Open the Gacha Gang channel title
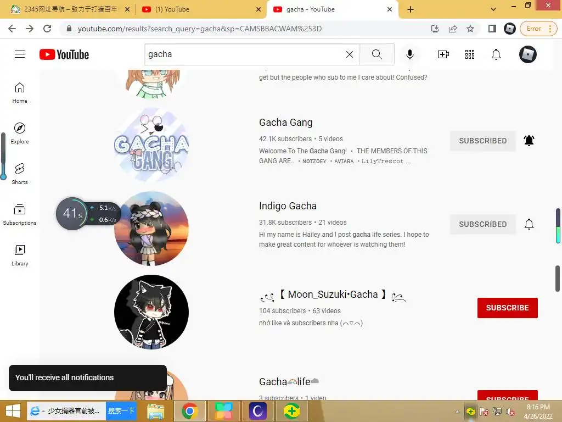The width and height of the screenshot is (562, 422). pyautogui.click(x=285, y=123)
